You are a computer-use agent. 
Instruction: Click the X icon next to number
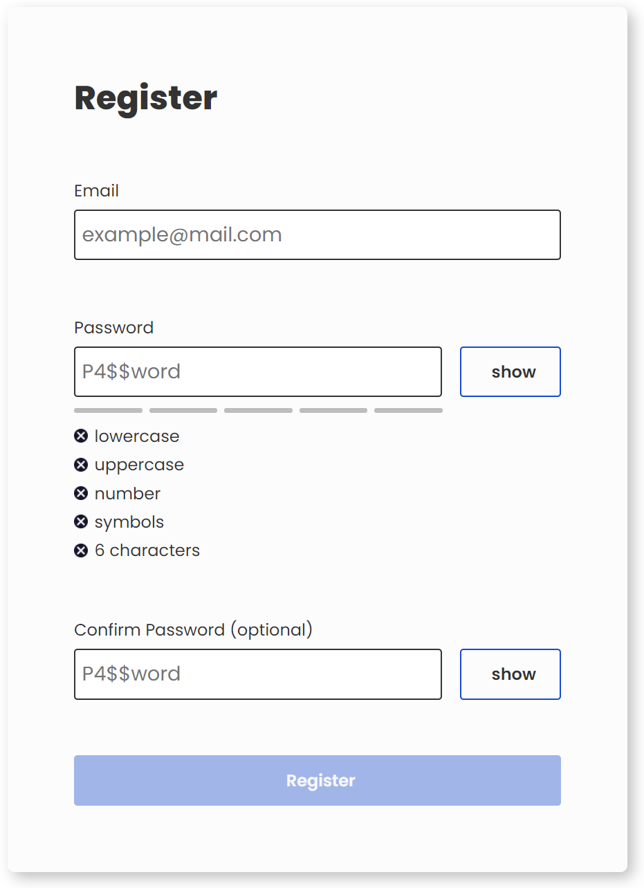(81, 493)
